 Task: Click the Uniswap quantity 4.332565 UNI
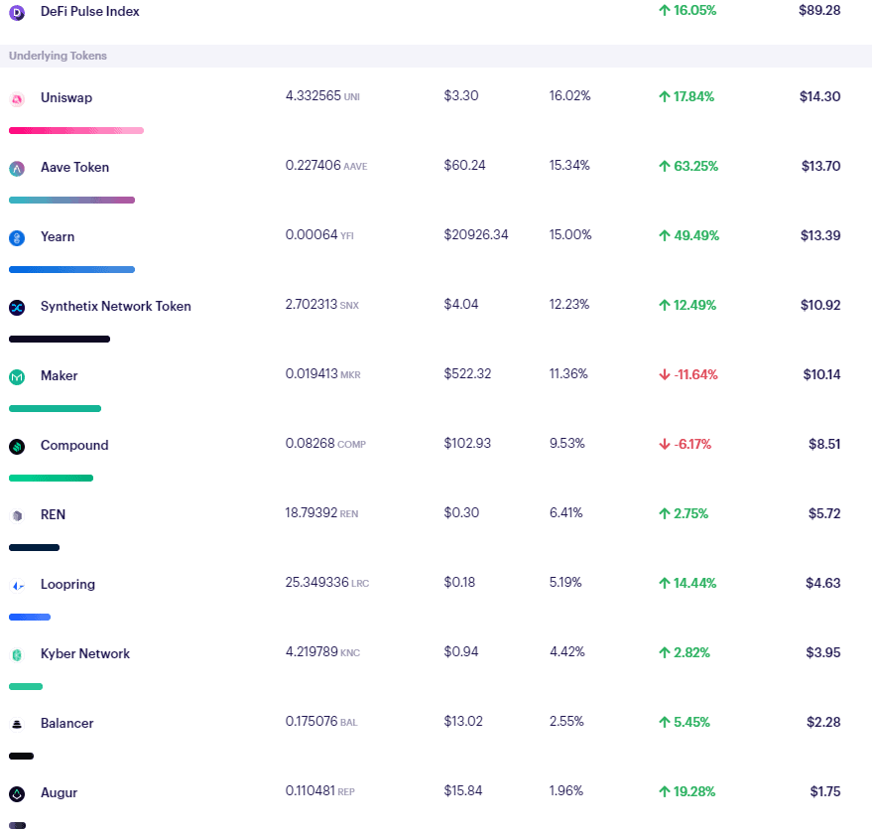pos(322,96)
